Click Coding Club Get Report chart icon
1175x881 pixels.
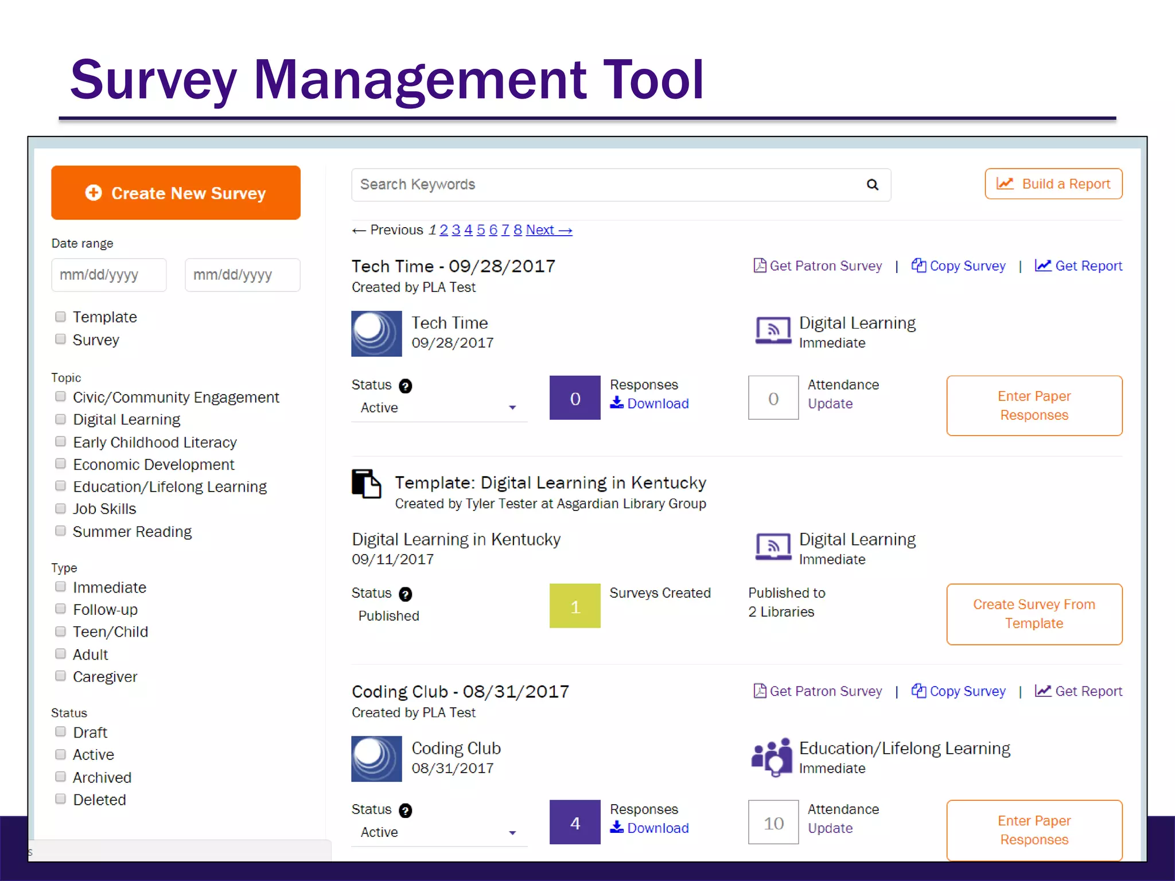click(x=1043, y=691)
